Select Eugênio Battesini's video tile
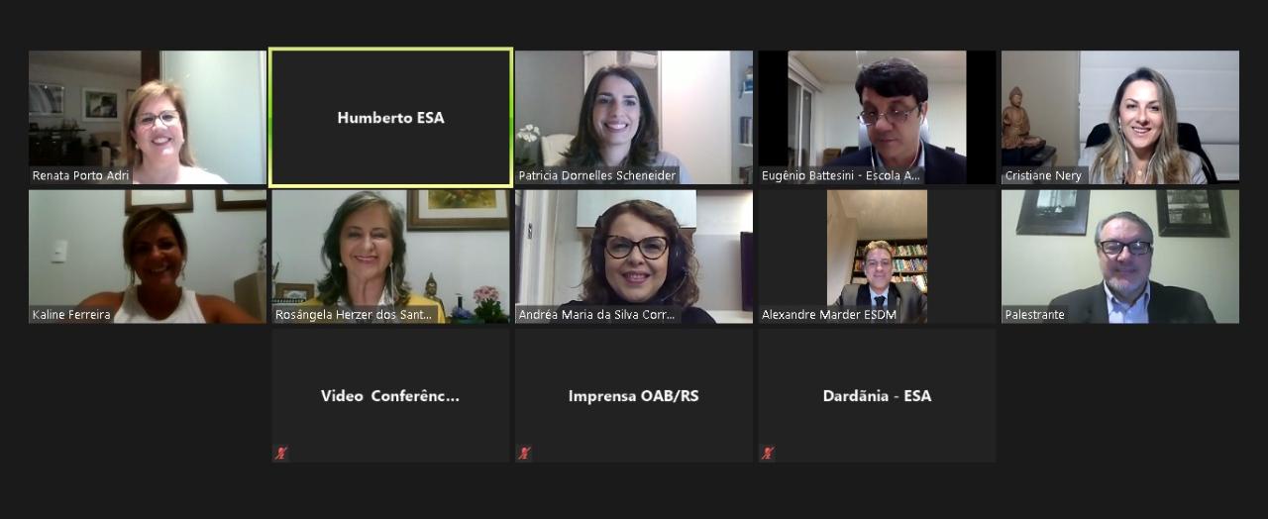The width and height of the screenshot is (1268, 519). [x=877, y=117]
